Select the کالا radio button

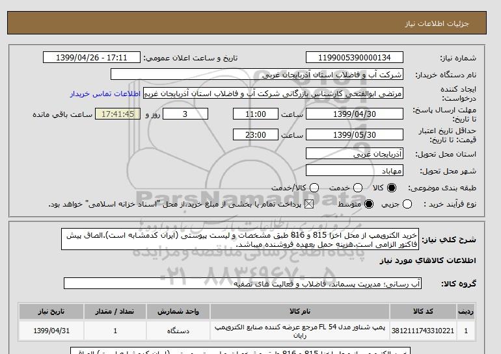(x=392, y=188)
